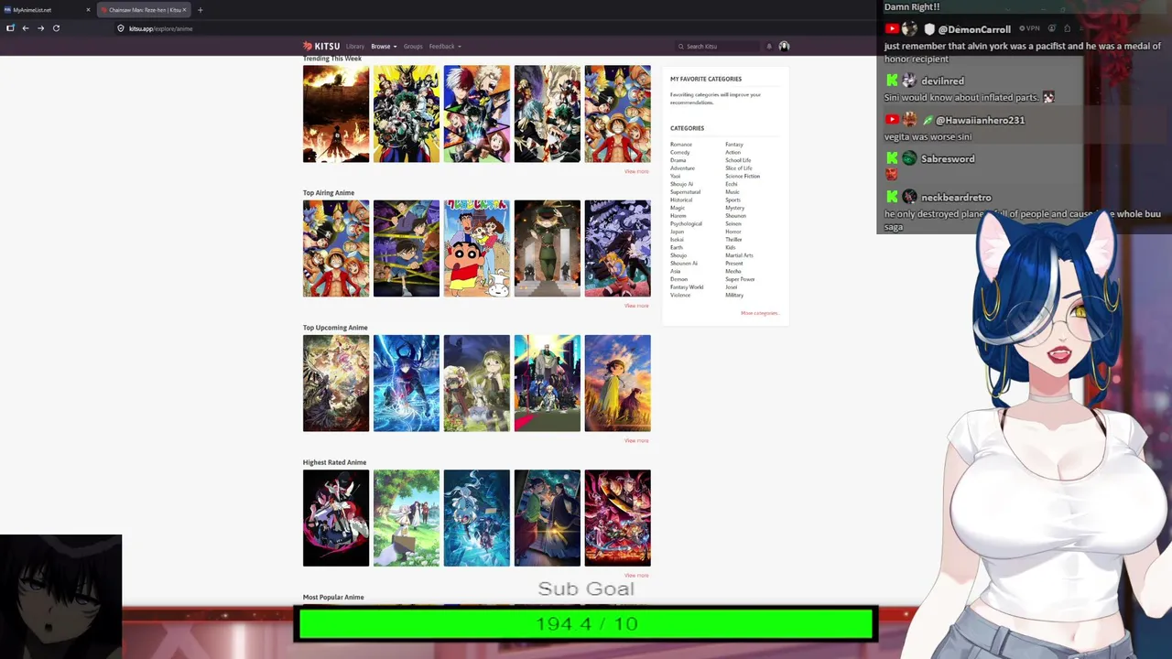
Task: Expand the Browse dropdown in Kitsu navbar
Action: pyautogui.click(x=384, y=47)
